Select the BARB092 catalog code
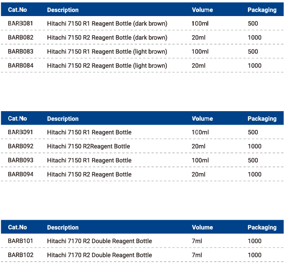 [20, 146]
